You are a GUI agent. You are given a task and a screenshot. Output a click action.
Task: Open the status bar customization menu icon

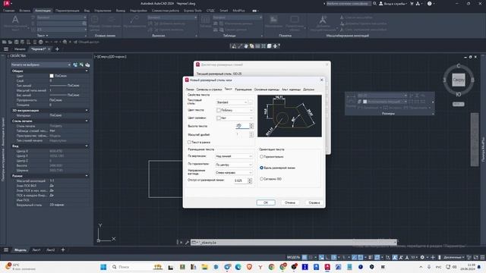point(482,257)
